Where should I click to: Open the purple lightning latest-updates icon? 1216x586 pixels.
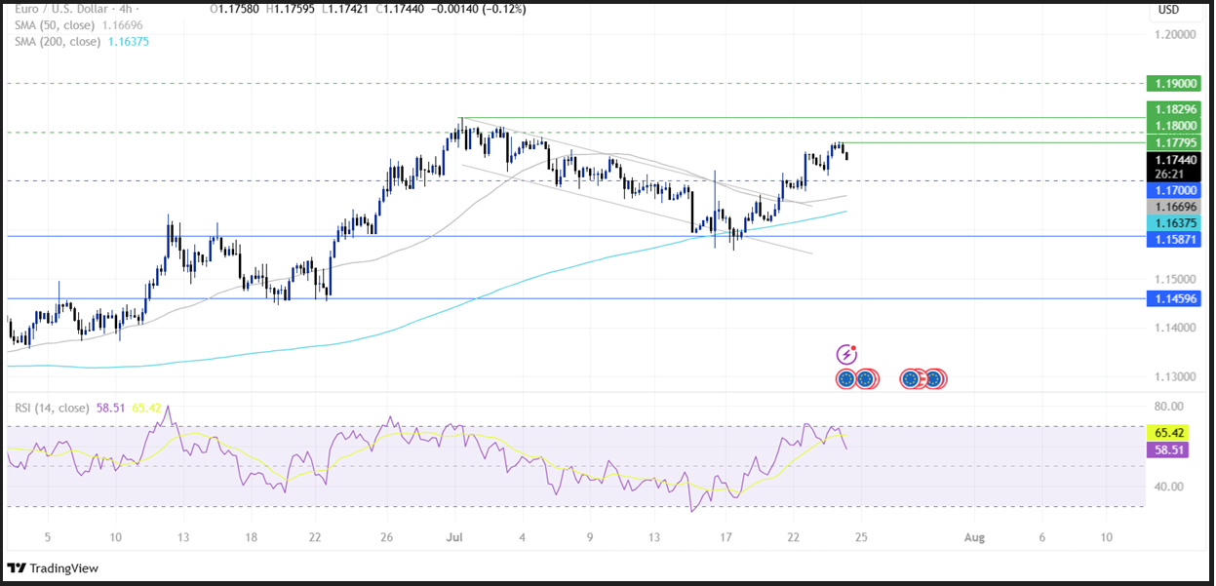(846, 355)
